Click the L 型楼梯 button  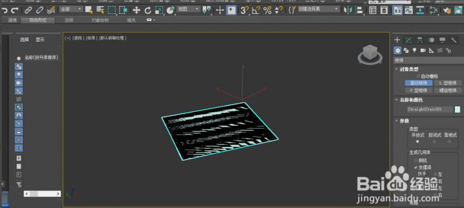(x=448, y=83)
